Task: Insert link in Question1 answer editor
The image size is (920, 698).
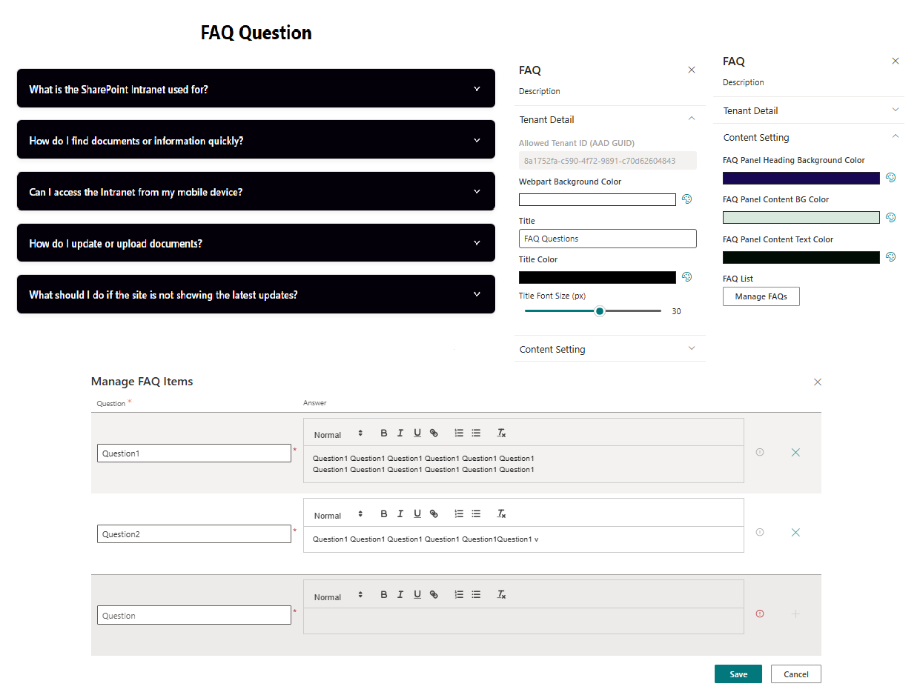Action: [434, 433]
